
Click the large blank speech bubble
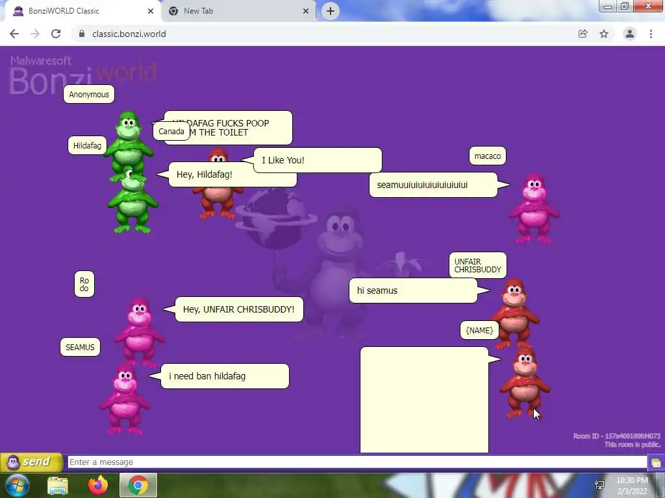click(424, 399)
